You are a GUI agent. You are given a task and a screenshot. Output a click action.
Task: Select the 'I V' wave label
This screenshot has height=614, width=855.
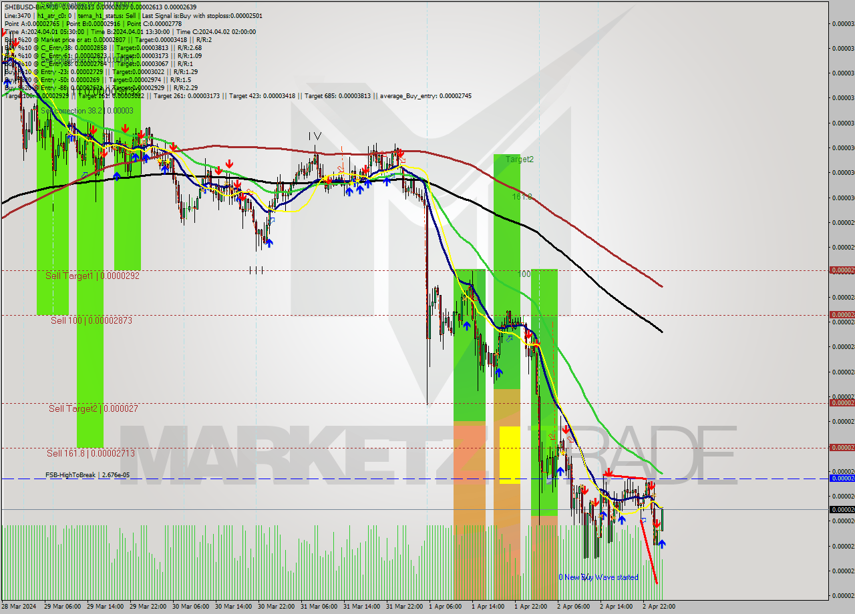point(315,136)
